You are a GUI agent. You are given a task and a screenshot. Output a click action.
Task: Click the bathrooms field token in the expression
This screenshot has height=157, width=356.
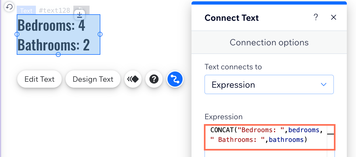[286, 140]
